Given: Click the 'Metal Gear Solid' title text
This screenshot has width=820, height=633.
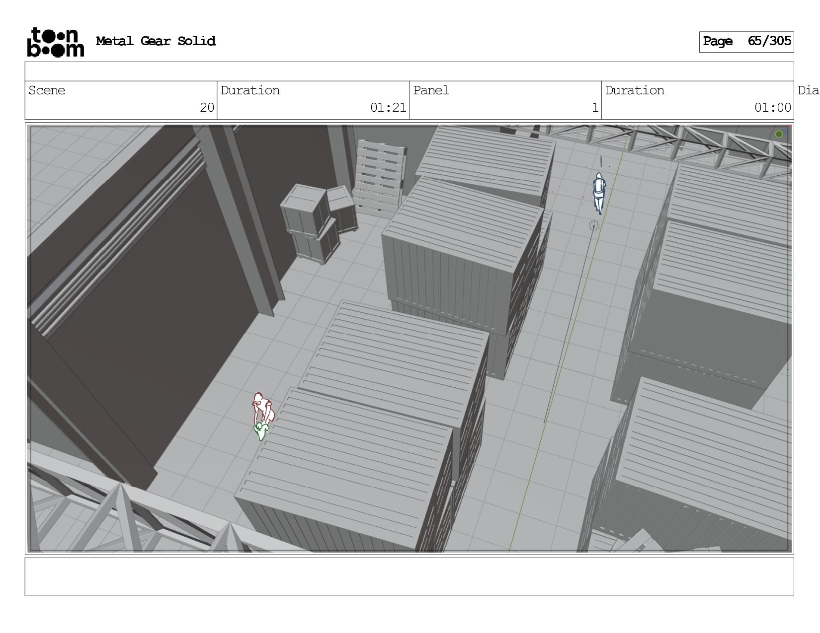Looking at the screenshot, I should pos(156,41).
